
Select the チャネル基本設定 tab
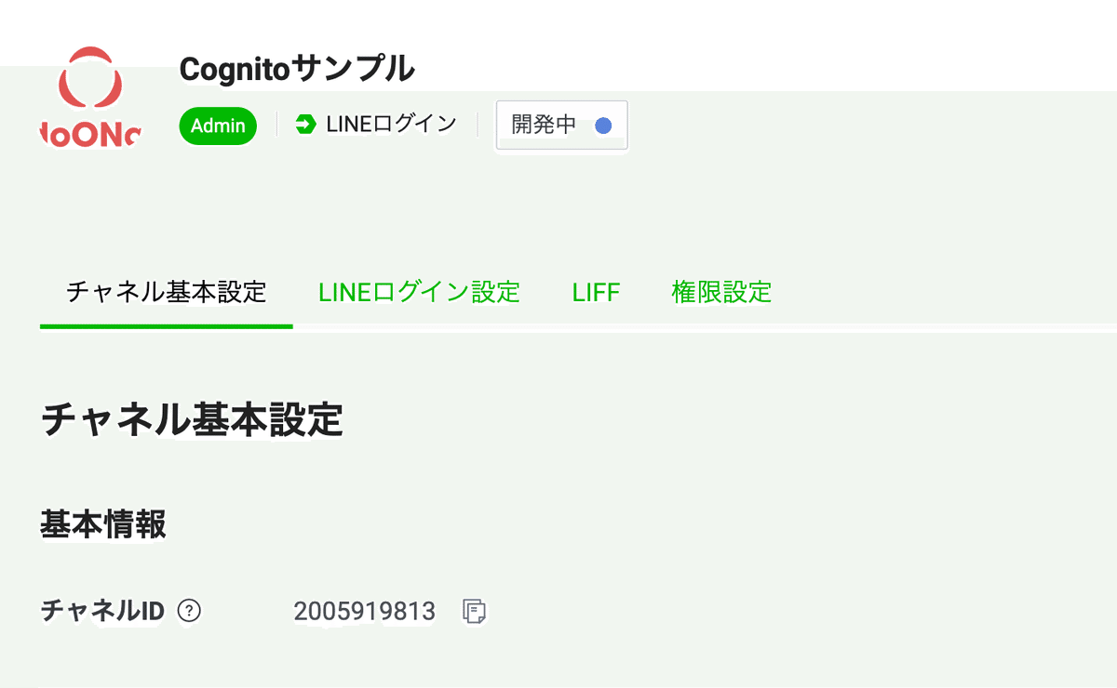pyautogui.click(x=167, y=292)
